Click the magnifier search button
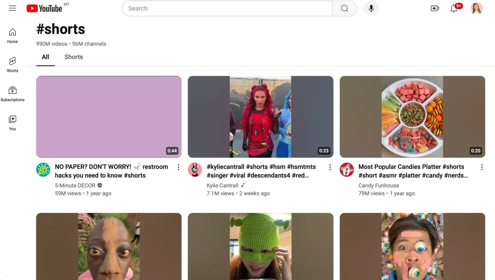The width and height of the screenshot is (495, 280). (344, 8)
